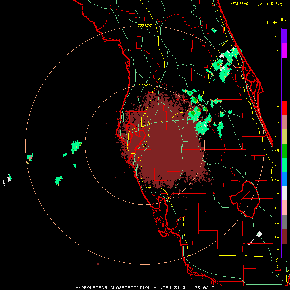Pick the RA light green legend swatch
Viewport: 290px width, 290px height.
(x=285, y=165)
